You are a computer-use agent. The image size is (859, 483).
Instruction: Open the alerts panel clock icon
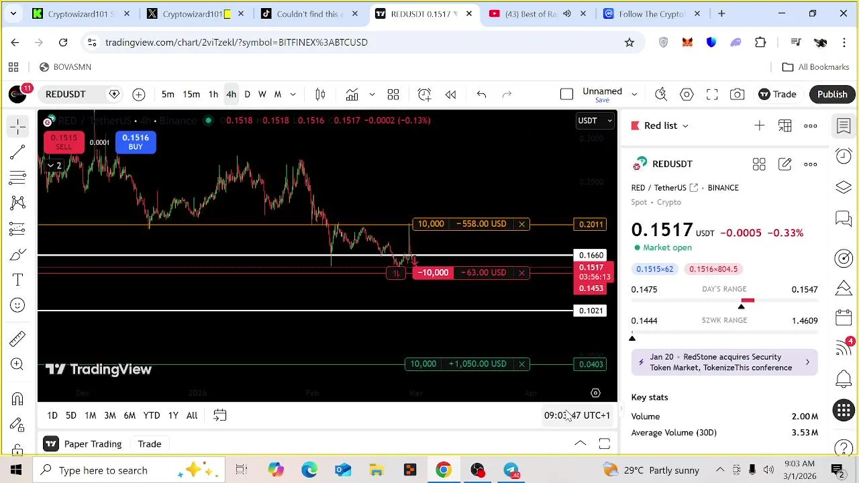844,156
